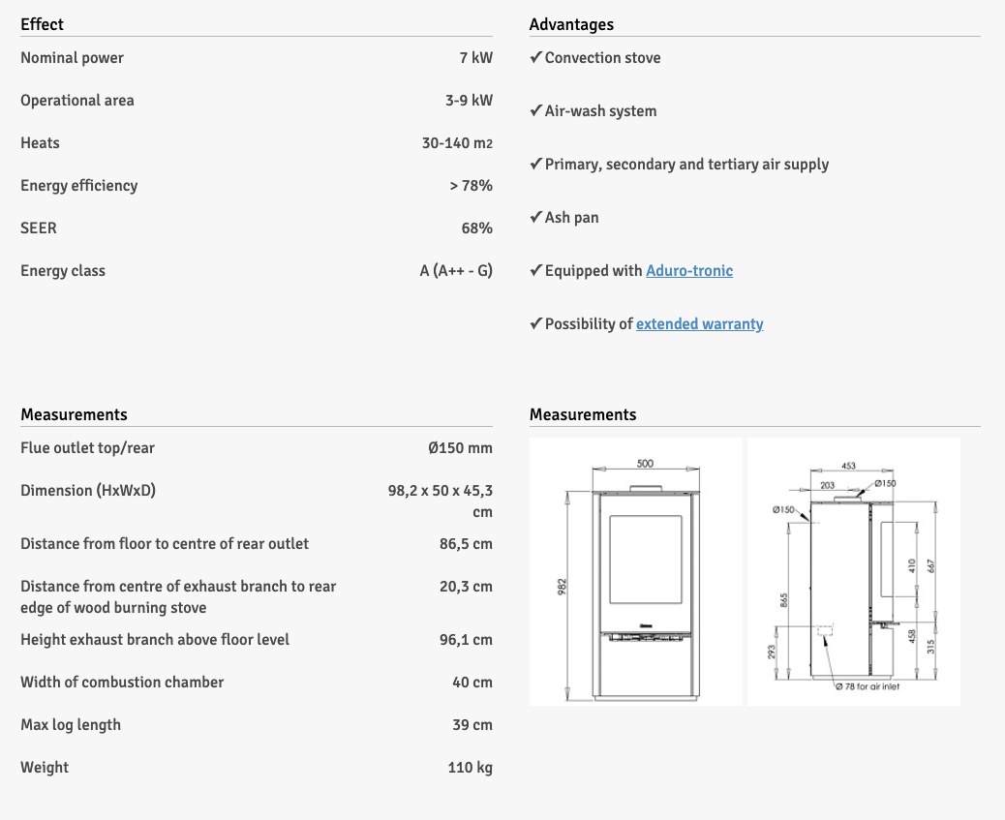Click the Advantages section heading

571,24
